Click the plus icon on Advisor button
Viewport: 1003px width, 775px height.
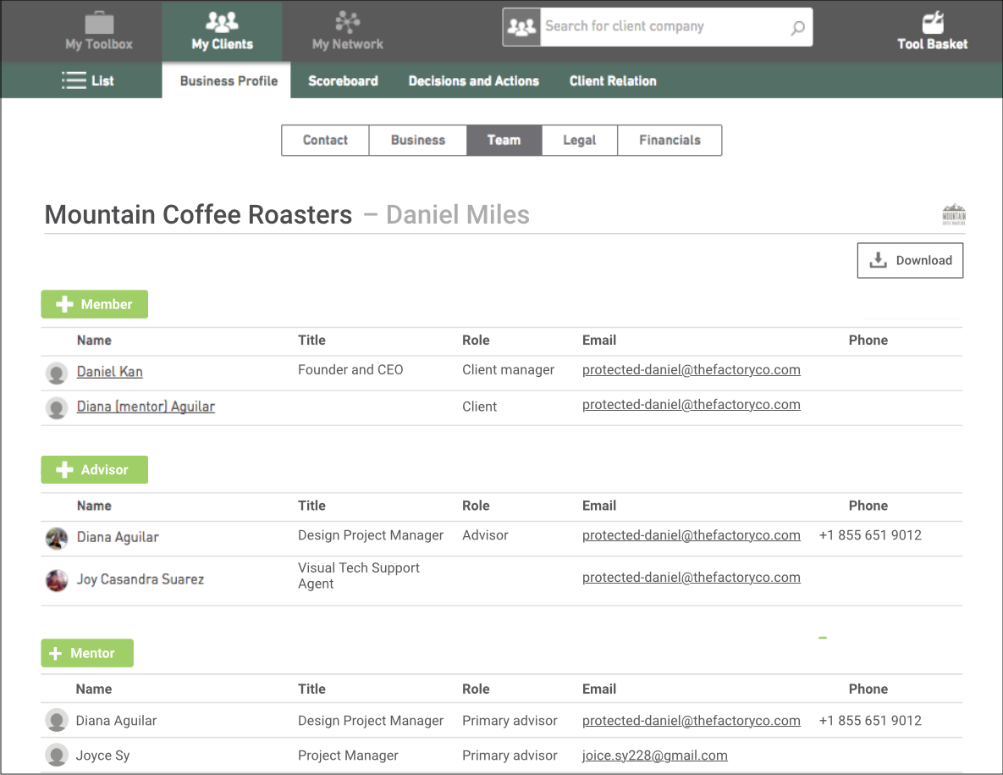(x=64, y=470)
